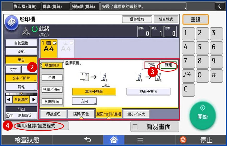Tap the 影本 copies counter
The image size is (227, 146).
pos(170,32)
